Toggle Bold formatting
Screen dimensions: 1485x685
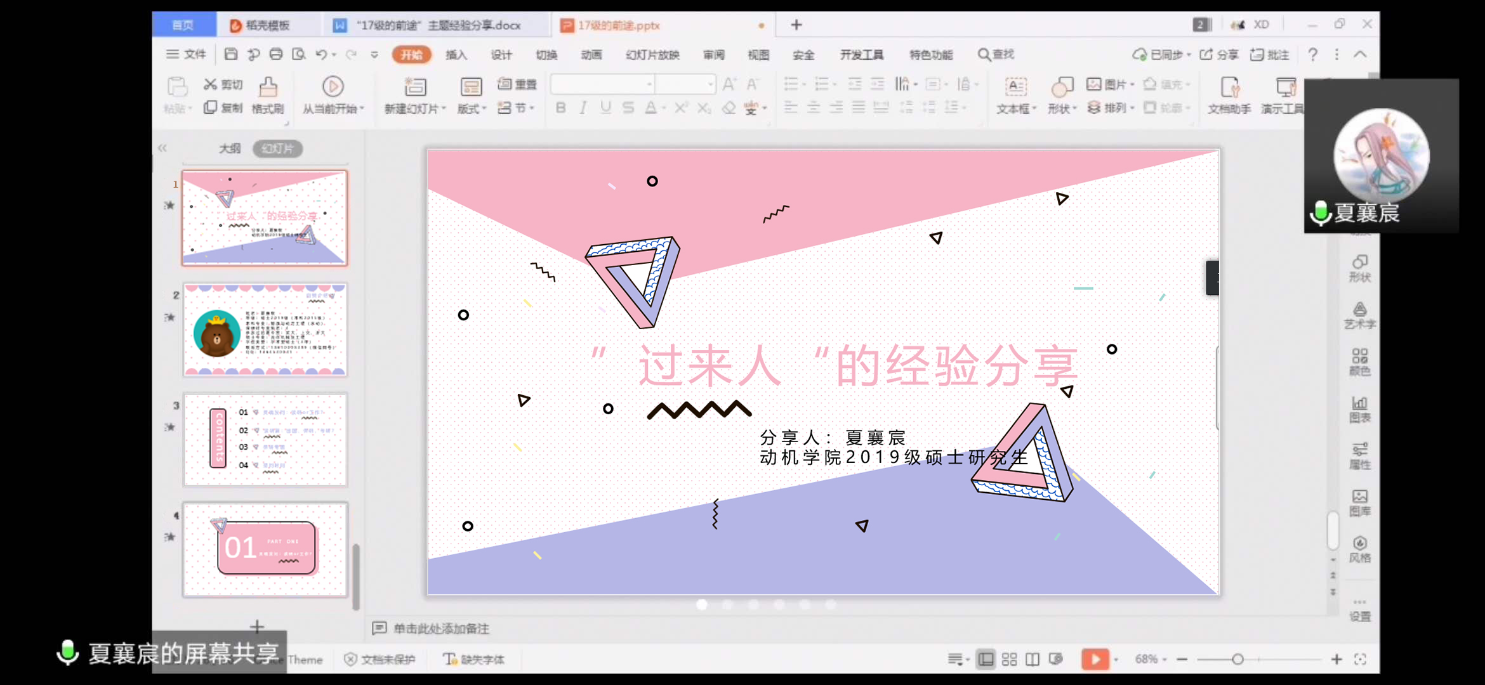(x=560, y=108)
